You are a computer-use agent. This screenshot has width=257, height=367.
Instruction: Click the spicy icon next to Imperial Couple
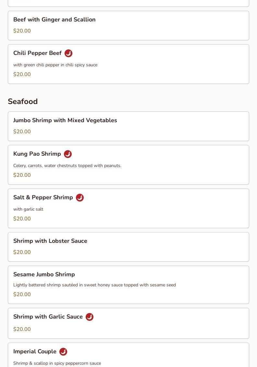point(63,351)
